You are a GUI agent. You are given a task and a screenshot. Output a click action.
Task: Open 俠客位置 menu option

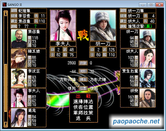coord(83,107)
